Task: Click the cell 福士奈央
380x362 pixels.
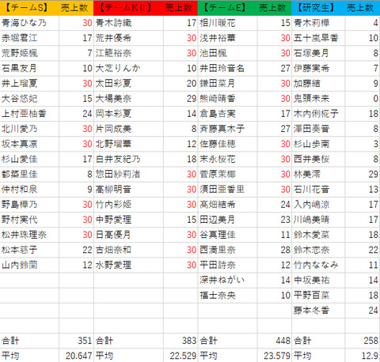Action: 227,296
